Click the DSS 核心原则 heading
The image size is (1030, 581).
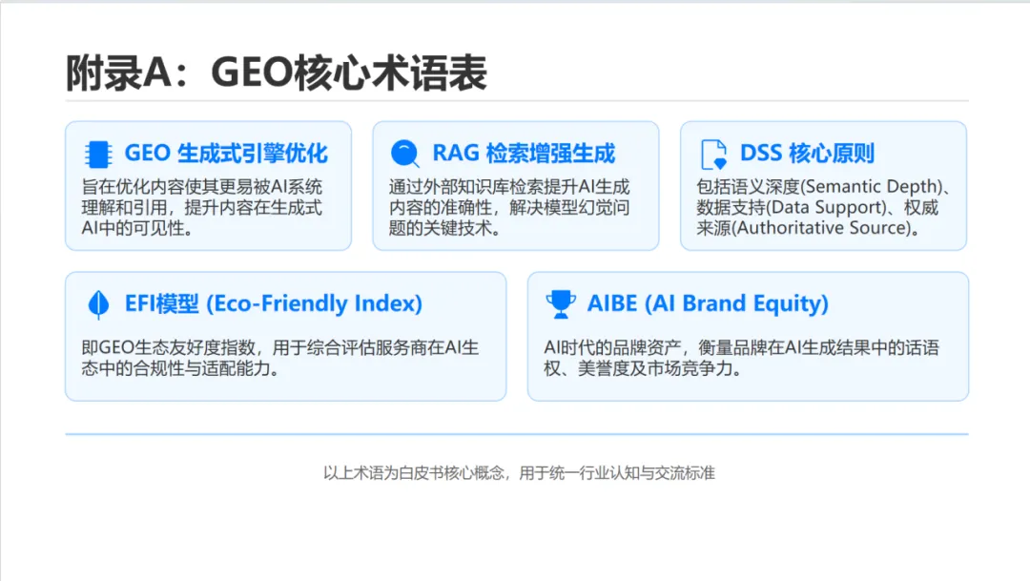(x=807, y=154)
